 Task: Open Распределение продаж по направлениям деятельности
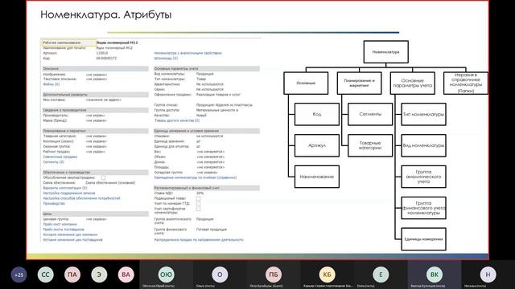[199, 240]
